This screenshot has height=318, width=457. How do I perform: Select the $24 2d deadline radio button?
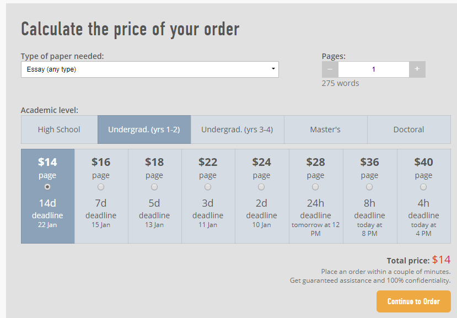(261, 187)
